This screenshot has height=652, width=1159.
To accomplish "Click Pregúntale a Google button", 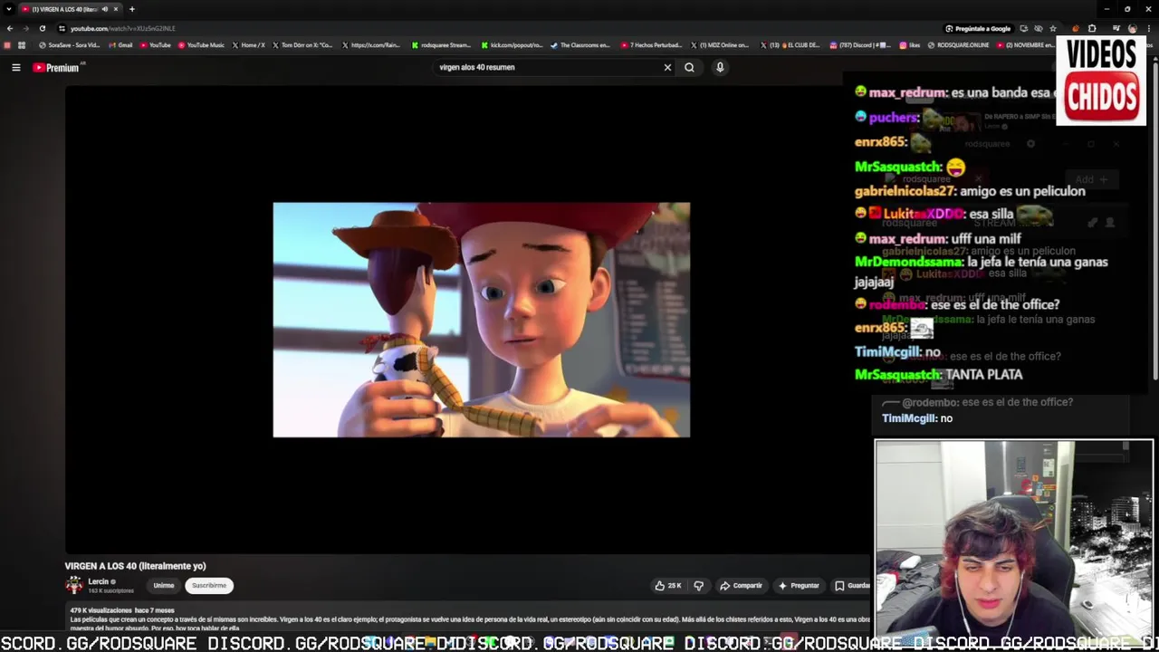I will pyautogui.click(x=978, y=28).
